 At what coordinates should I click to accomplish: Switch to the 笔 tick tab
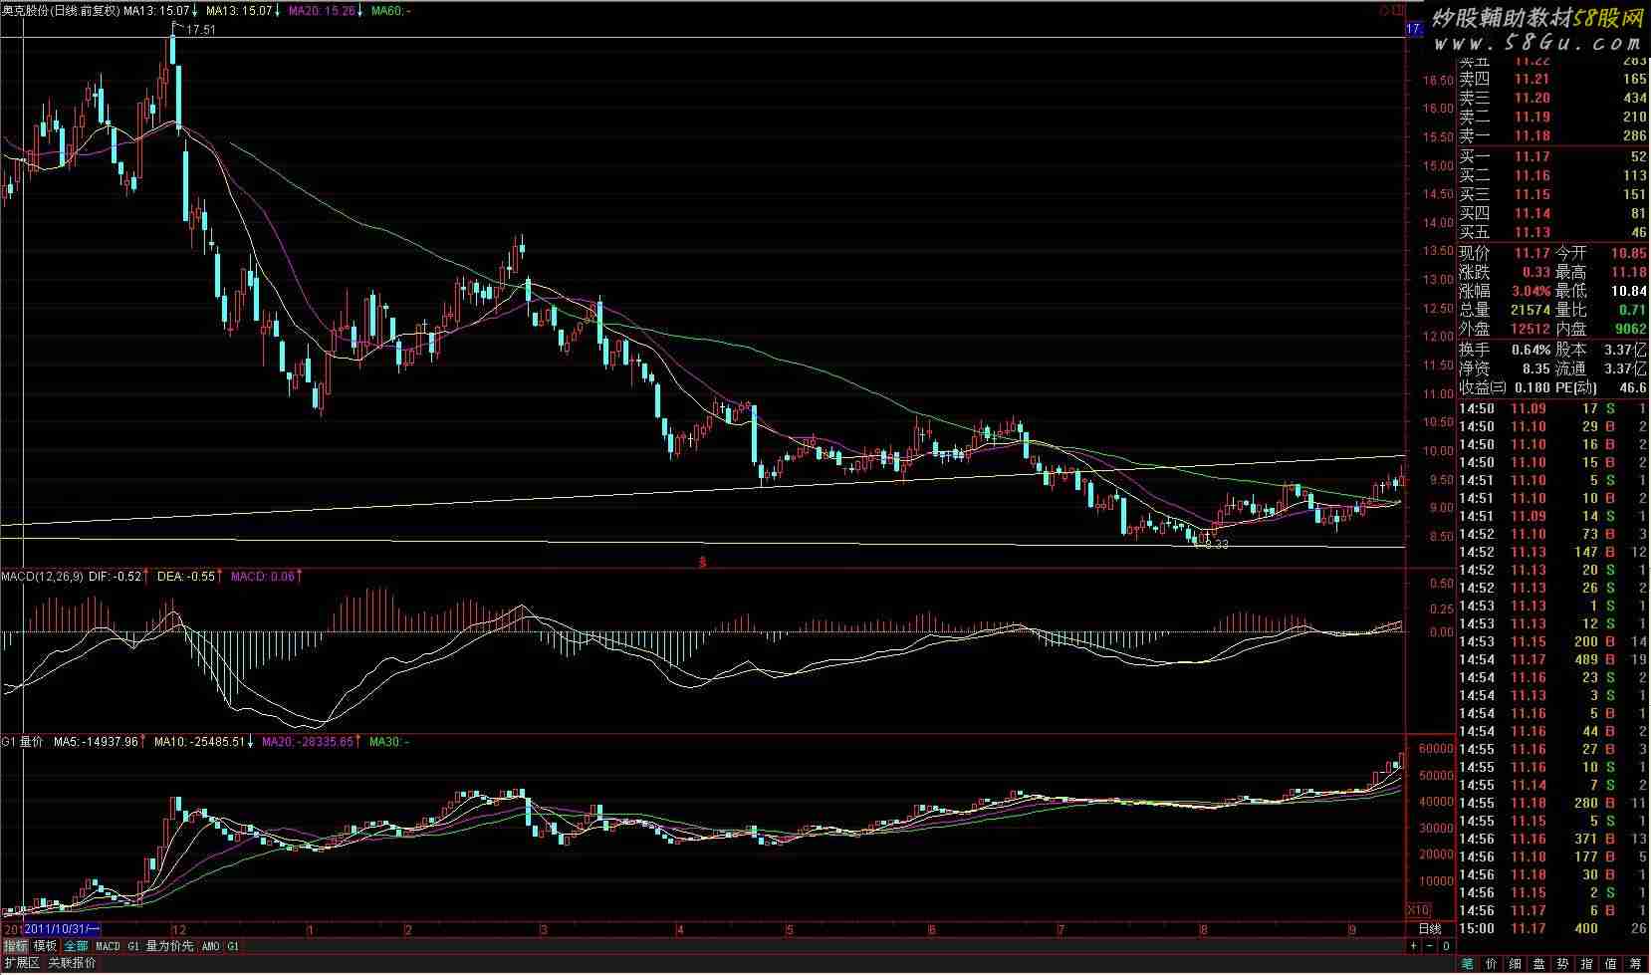[1467, 964]
